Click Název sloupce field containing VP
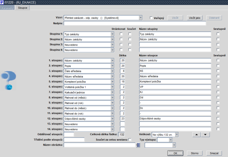228x157 pixels. [175, 87]
